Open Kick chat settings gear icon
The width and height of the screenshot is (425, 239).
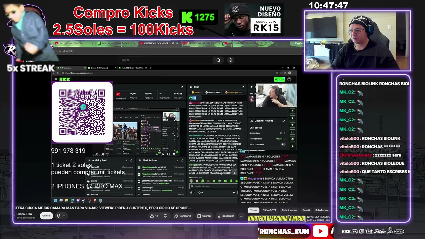234,193
